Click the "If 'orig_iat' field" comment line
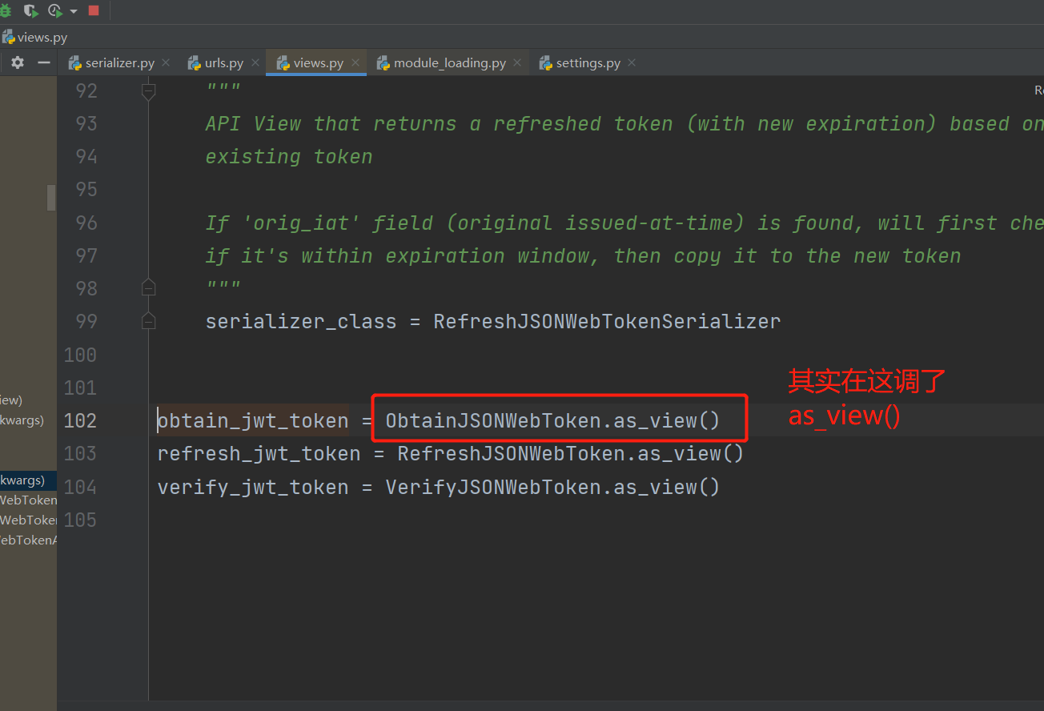 pos(624,223)
